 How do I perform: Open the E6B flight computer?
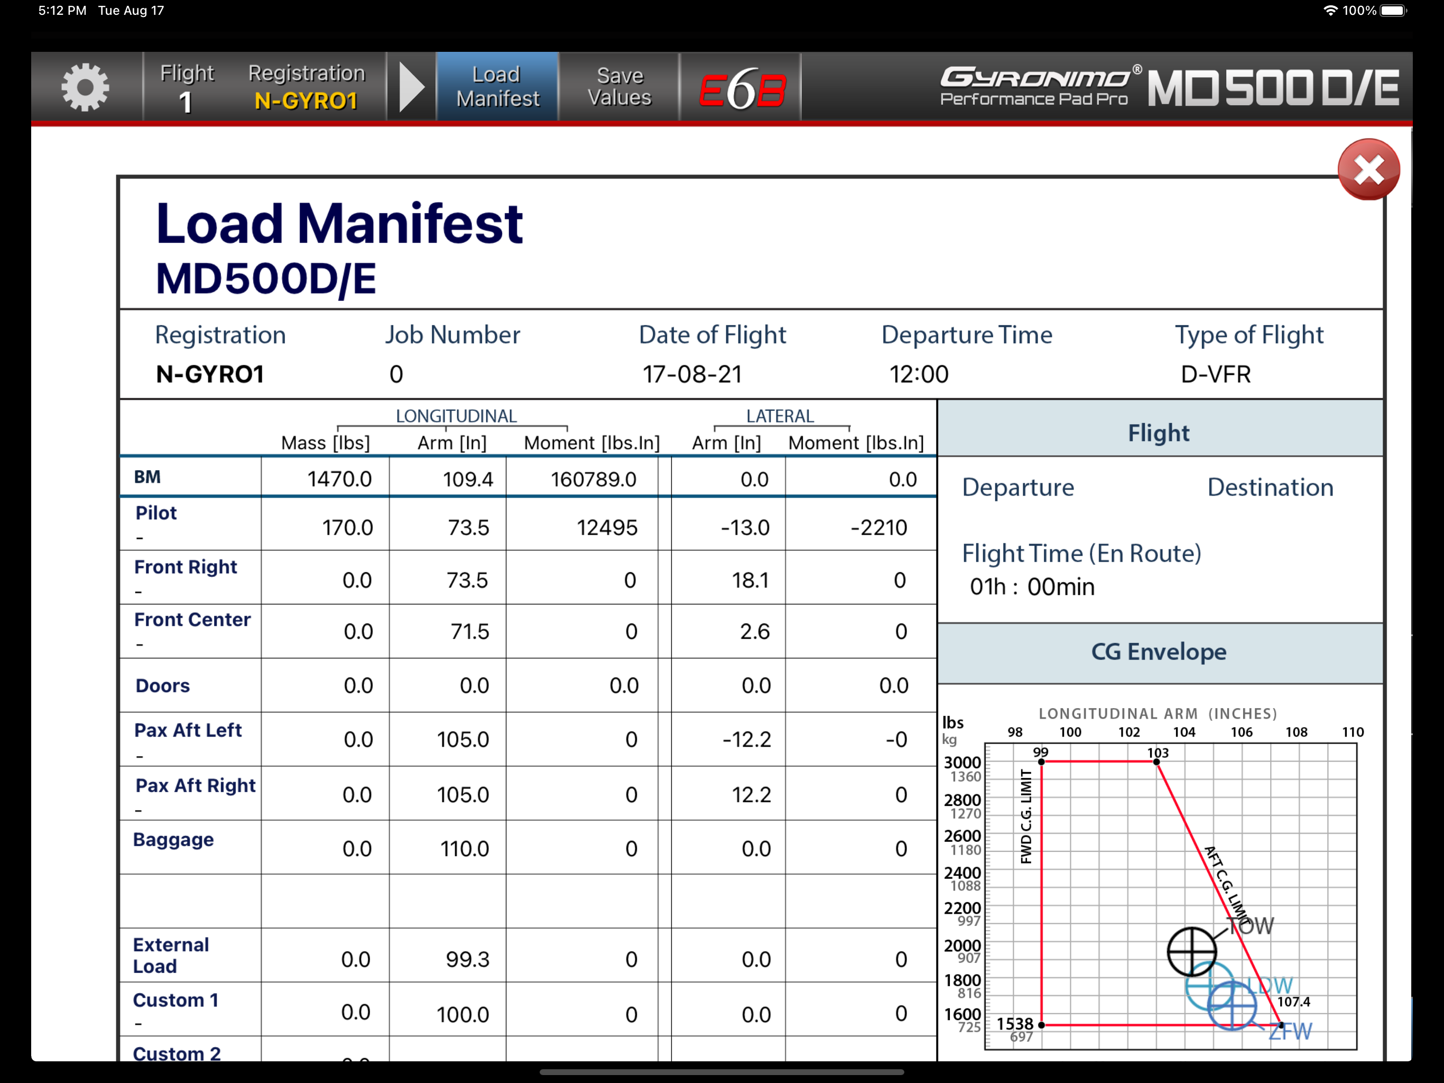click(x=742, y=88)
